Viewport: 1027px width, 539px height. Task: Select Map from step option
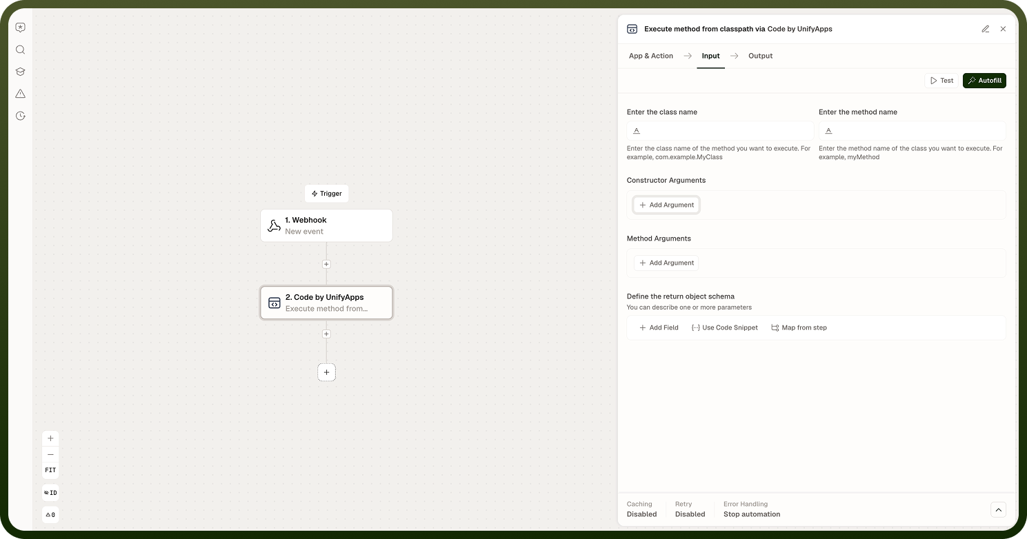(799, 327)
